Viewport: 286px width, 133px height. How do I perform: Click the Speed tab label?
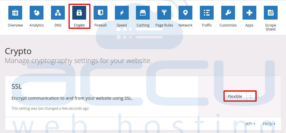pos(122,25)
